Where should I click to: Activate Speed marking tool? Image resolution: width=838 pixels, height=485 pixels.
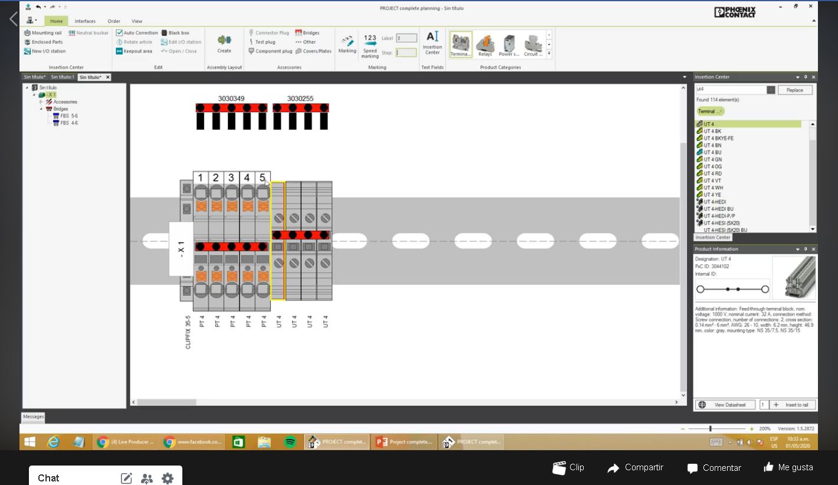click(x=370, y=45)
